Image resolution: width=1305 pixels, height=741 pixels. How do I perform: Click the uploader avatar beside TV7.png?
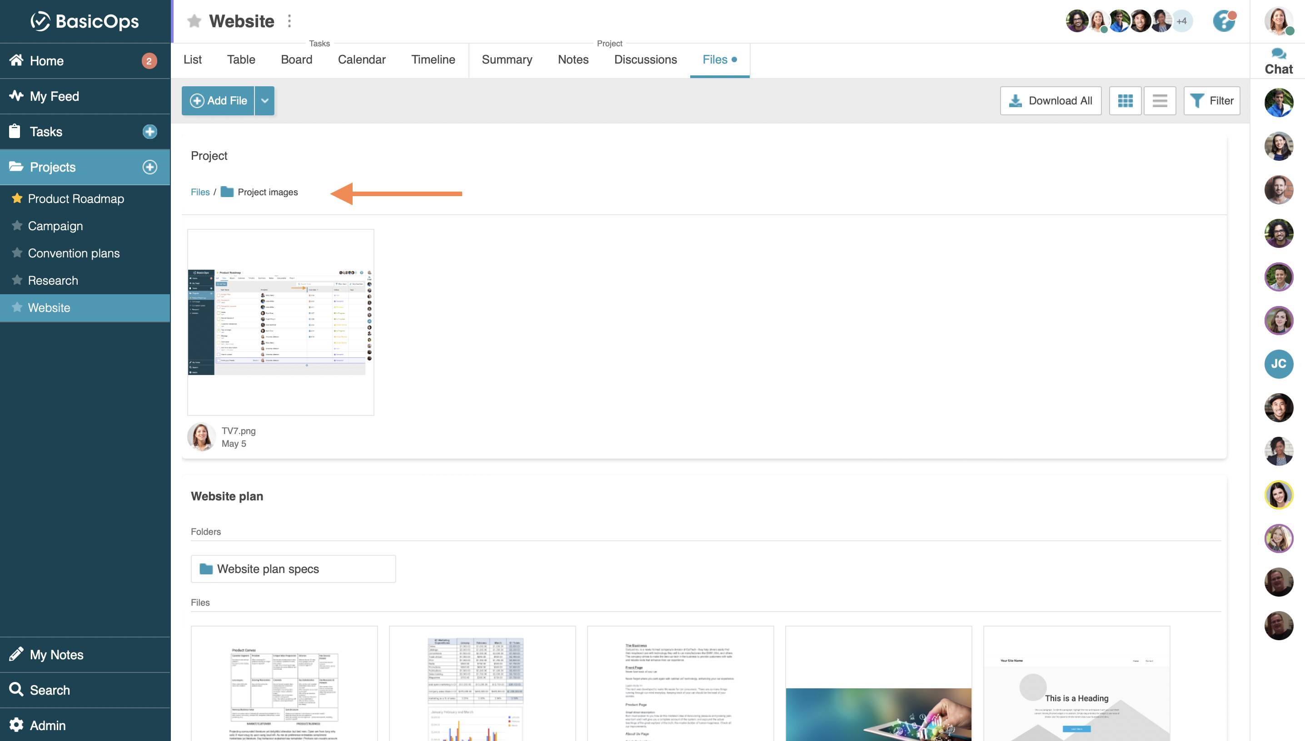(202, 437)
